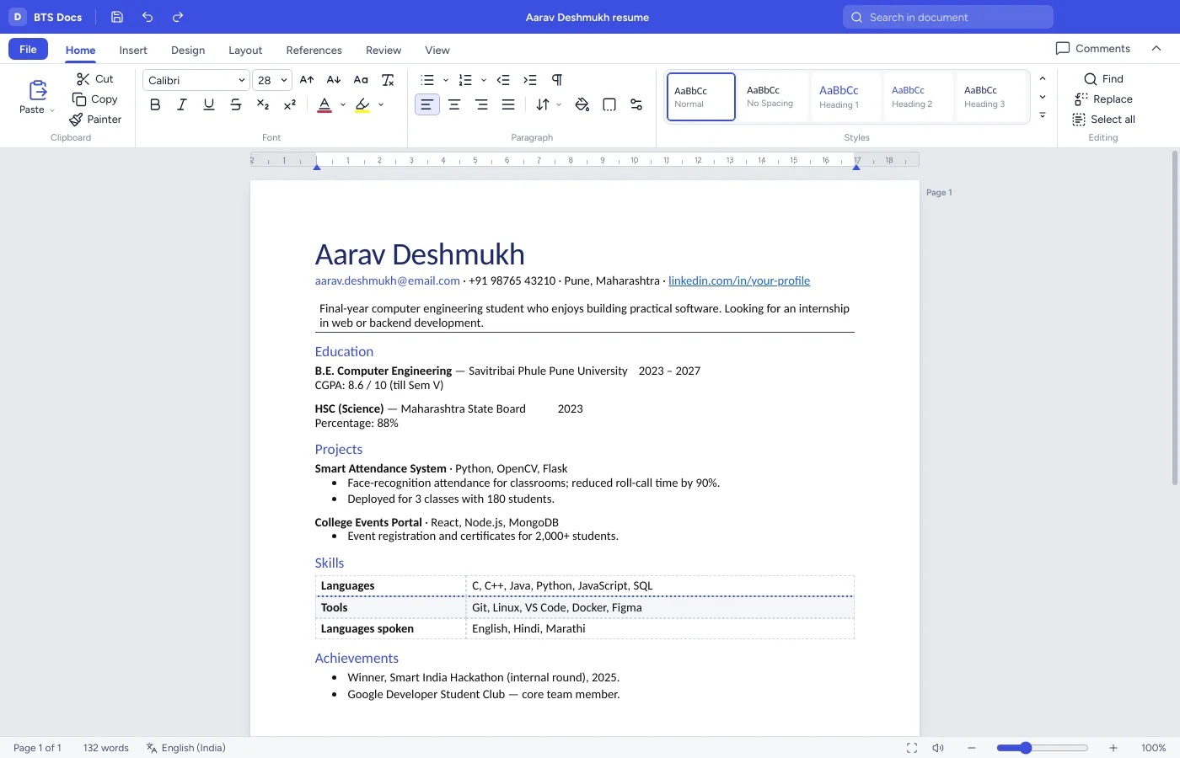The image size is (1180, 758).
Task: Open paragraph borders tool
Action: (609, 104)
